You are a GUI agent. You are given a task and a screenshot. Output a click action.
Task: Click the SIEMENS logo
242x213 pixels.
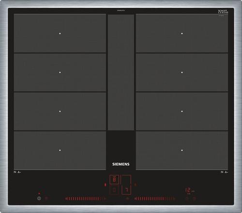(x=121, y=164)
